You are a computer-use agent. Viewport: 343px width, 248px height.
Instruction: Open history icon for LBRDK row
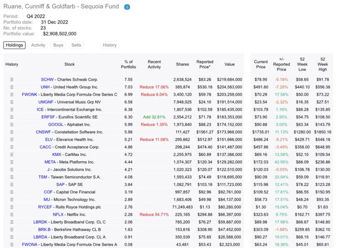tap(12, 222)
